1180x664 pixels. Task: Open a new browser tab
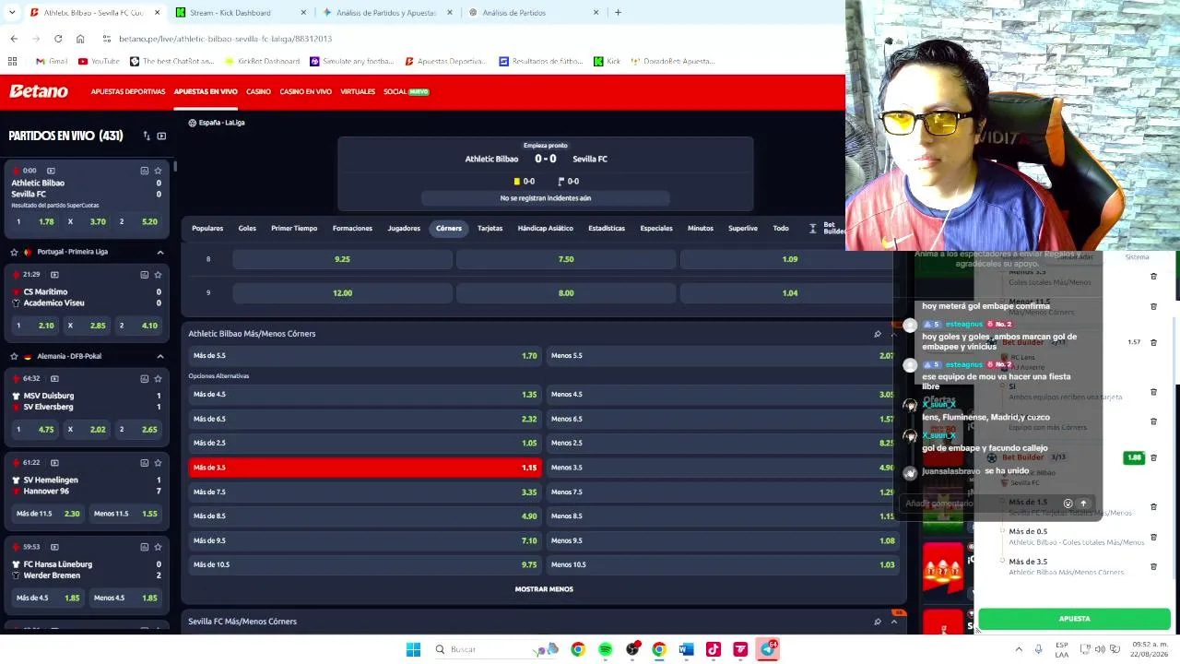(618, 13)
